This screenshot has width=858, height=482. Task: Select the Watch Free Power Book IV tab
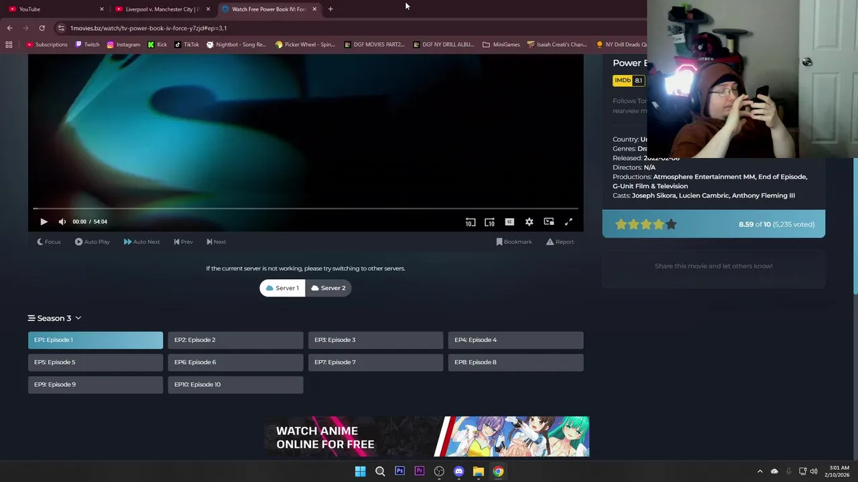268,9
